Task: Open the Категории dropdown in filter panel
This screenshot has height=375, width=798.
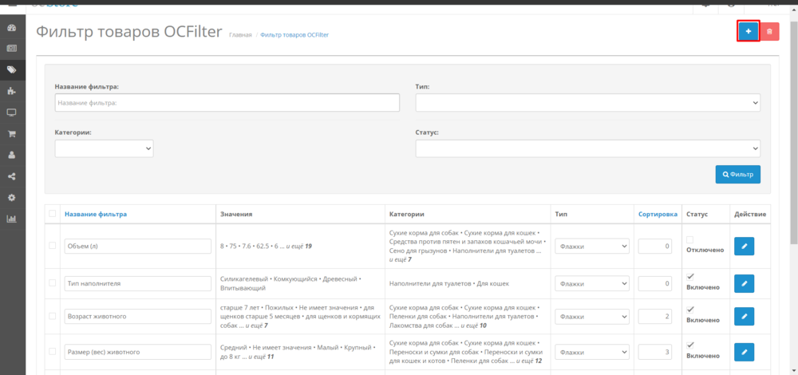Action: 104,148
